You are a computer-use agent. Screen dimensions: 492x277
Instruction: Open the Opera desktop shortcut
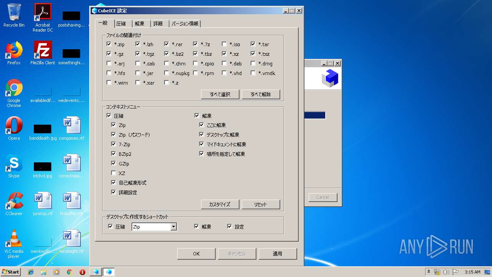click(x=14, y=128)
